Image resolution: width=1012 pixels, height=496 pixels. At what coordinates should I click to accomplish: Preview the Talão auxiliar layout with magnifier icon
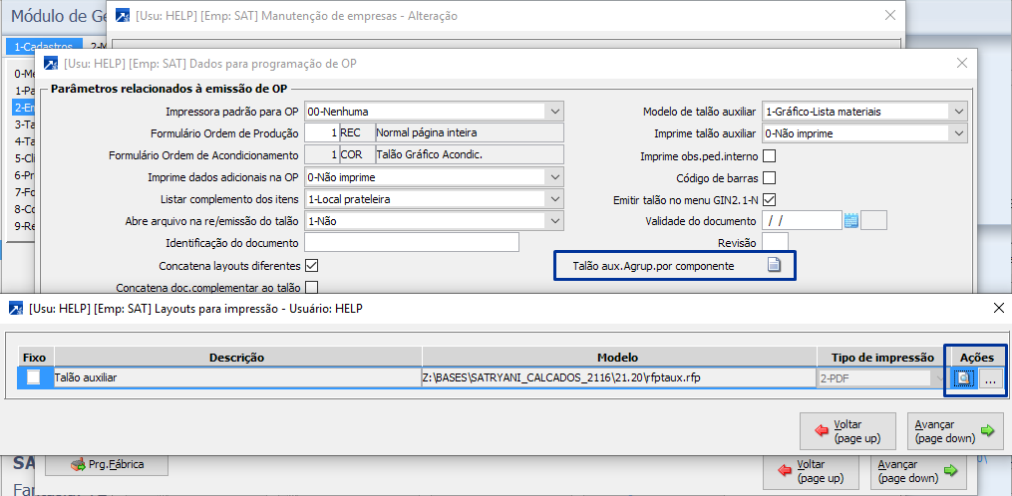[x=963, y=378]
